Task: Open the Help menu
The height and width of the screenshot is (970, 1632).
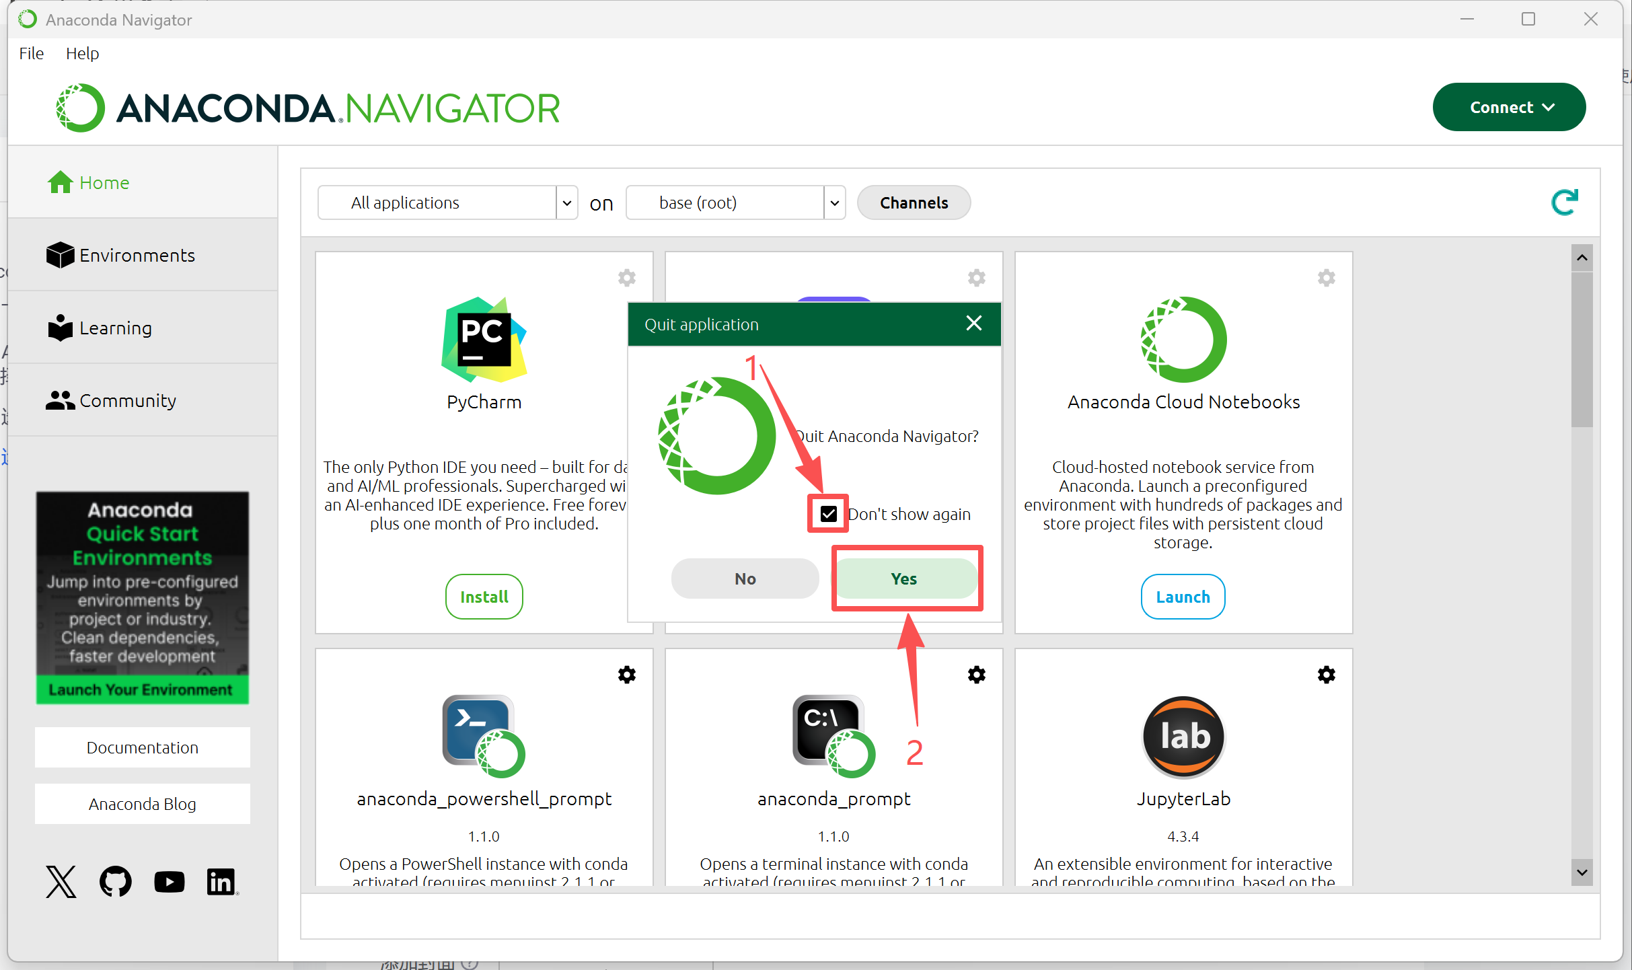Action: [82, 53]
